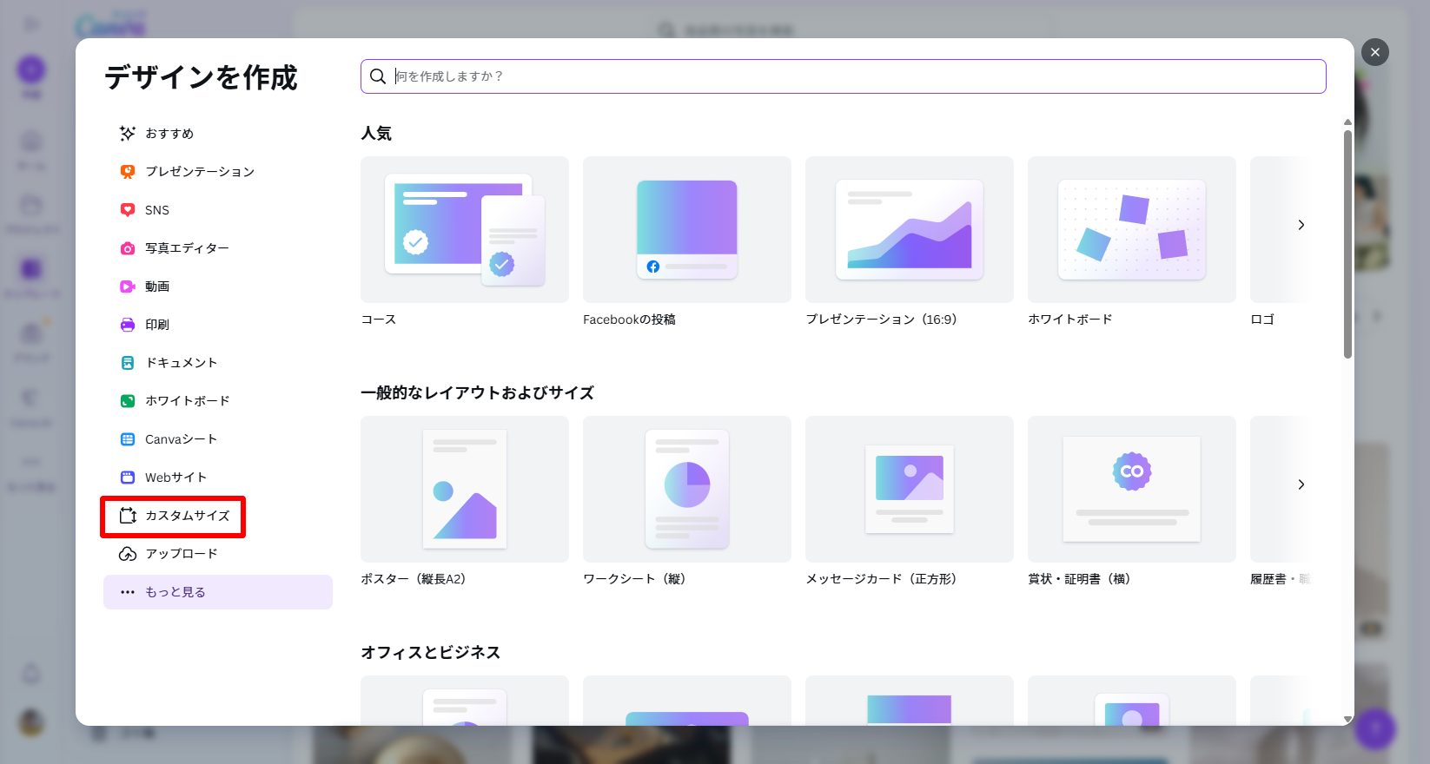Close the デザインを作成 dialog
The width and height of the screenshot is (1430, 764).
pos(1374,52)
